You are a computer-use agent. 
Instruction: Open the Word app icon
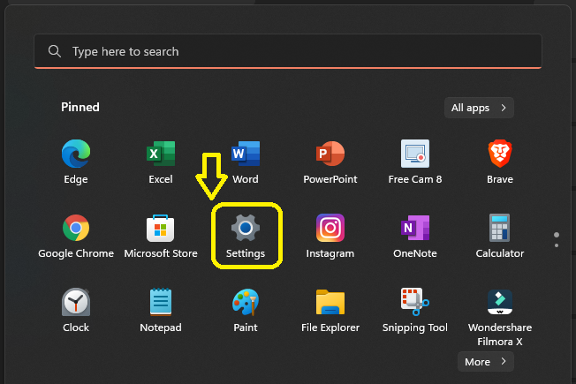pos(246,154)
